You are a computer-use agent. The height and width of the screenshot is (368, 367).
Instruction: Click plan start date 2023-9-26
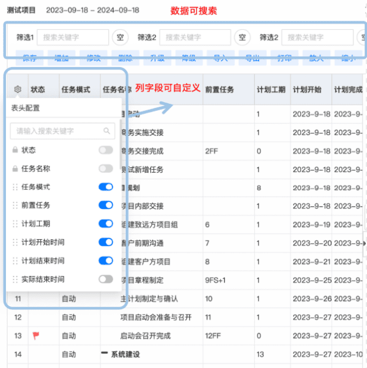click(312, 299)
